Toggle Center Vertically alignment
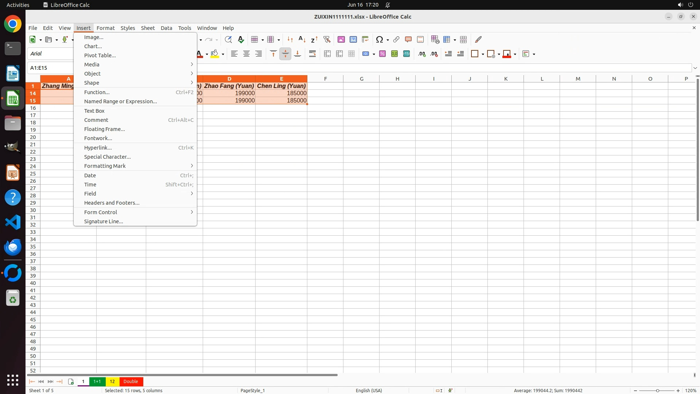The image size is (700, 394). tap(285, 54)
